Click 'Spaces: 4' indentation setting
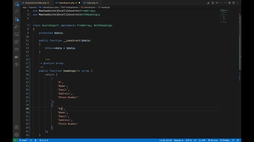The image size is (254, 142). pyautogui.click(x=179, y=140)
